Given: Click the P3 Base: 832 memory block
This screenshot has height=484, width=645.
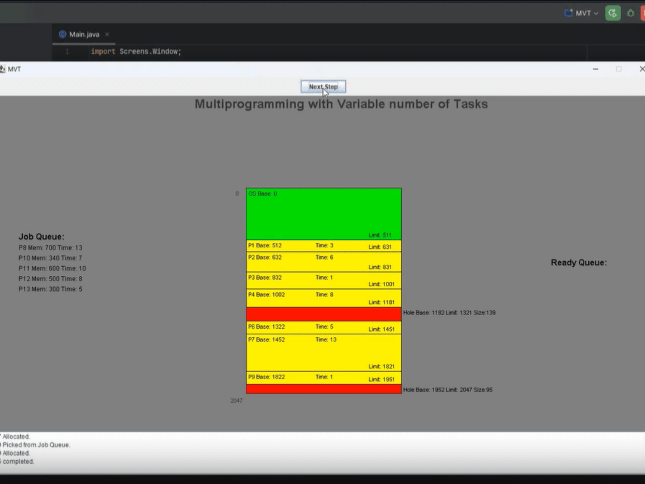Looking at the screenshot, I should pos(324,281).
